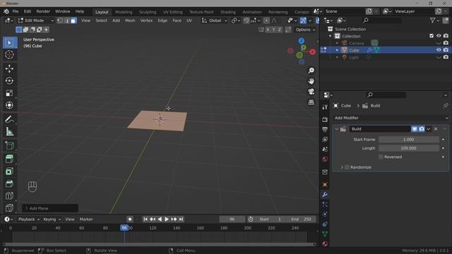Enable face select mode
This screenshot has width=452, height=254.
(x=73, y=20)
